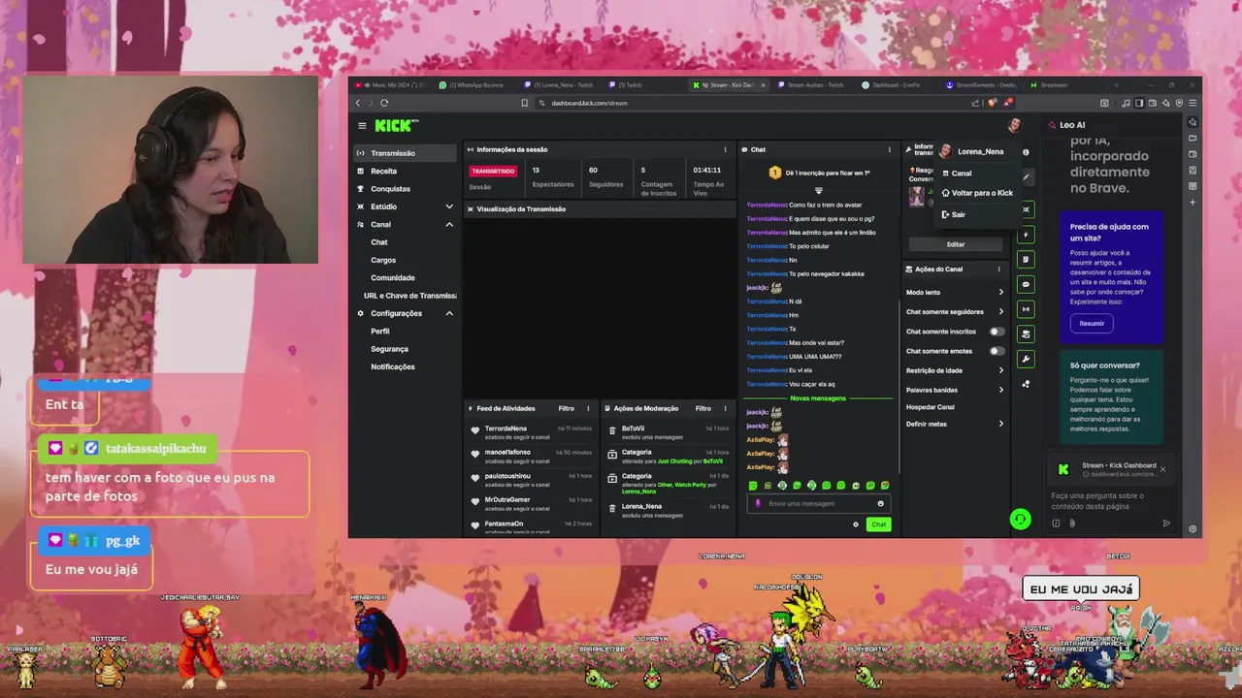Open the Chat panel three-dot menu
The height and width of the screenshot is (698, 1242).
coord(889,149)
